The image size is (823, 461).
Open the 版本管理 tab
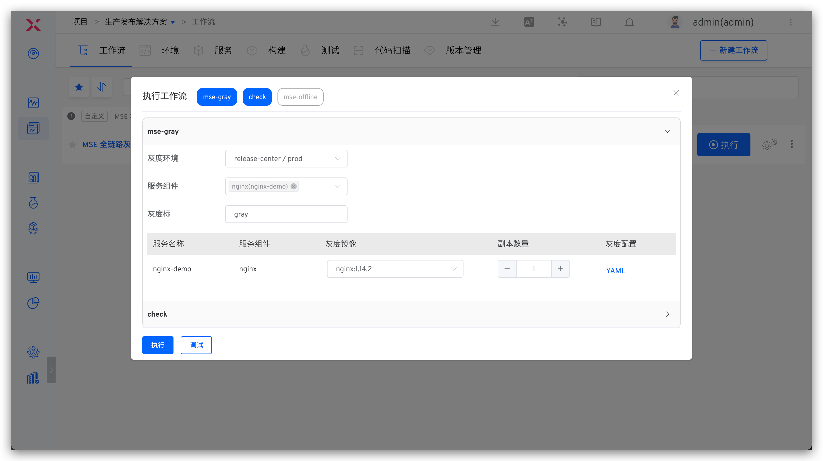[463, 50]
